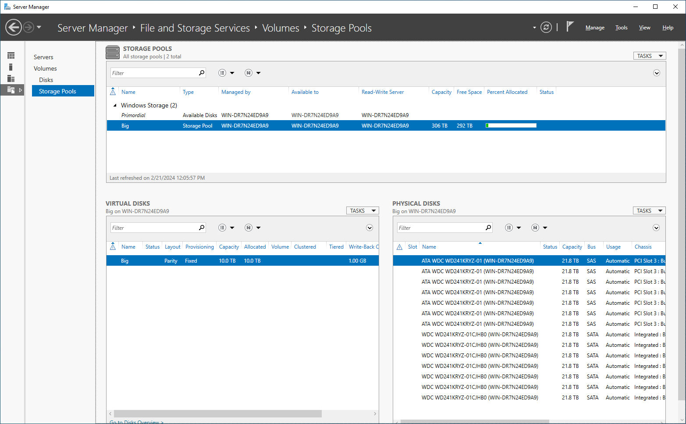This screenshot has height=424, width=686.
Task: Open Virtual Disks TASKS dropdown
Action: click(x=363, y=210)
